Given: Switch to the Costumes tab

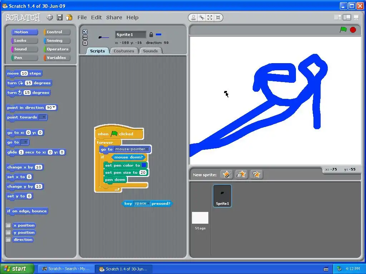Looking at the screenshot, I should coord(124,51).
